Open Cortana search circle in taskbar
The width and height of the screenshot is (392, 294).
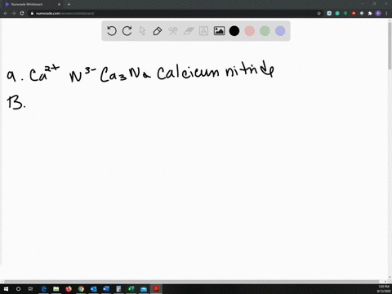(x=18, y=289)
